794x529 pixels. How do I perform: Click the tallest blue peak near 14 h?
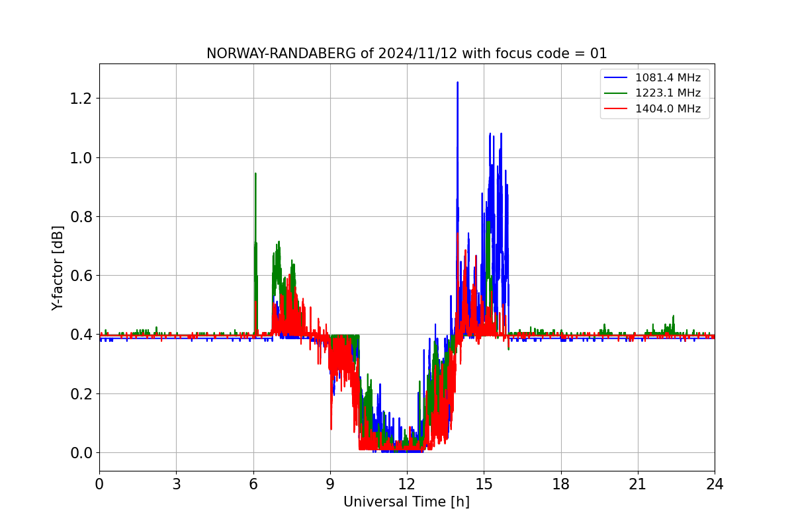(457, 83)
